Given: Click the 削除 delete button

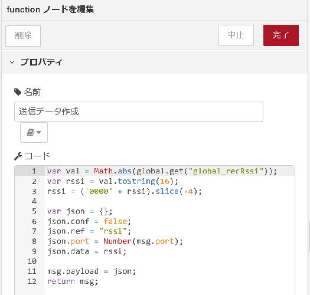Looking at the screenshot, I should [x=23, y=36].
